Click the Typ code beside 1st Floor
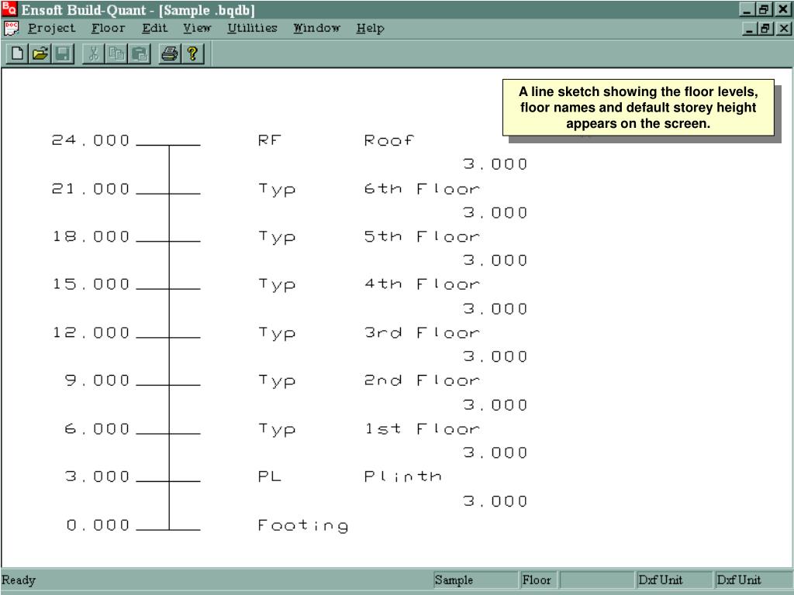The width and height of the screenshot is (794, 595). tap(277, 429)
